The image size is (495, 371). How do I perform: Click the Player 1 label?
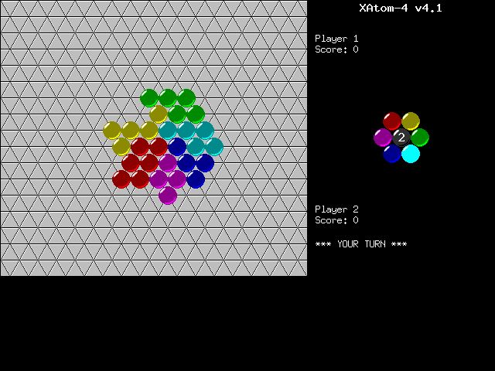click(x=336, y=39)
